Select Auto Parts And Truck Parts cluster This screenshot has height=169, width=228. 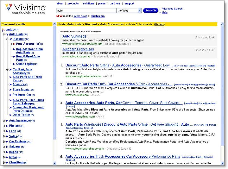pyautogui.click(x=27, y=78)
